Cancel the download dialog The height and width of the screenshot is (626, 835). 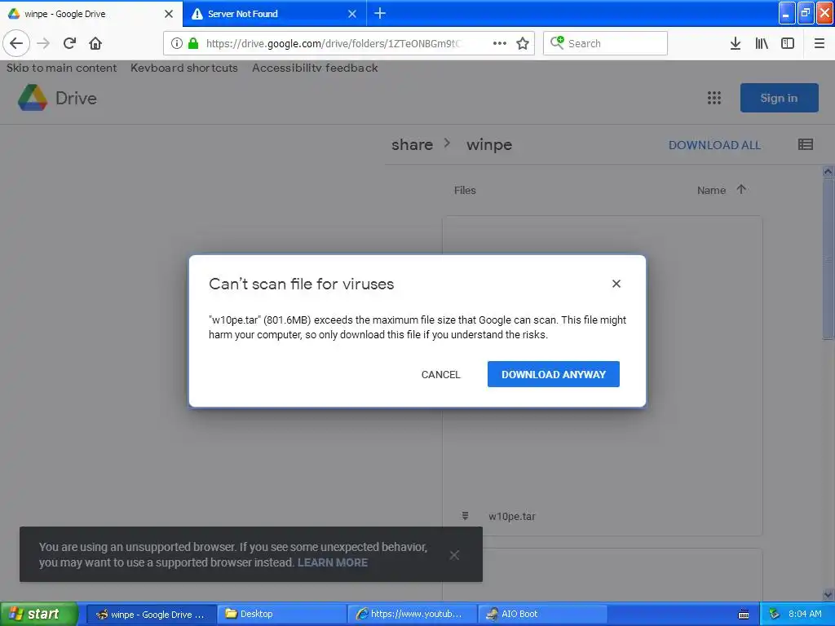point(440,374)
